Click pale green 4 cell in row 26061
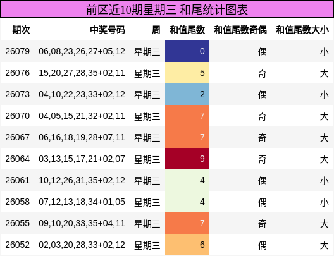 tap(187, 180)
